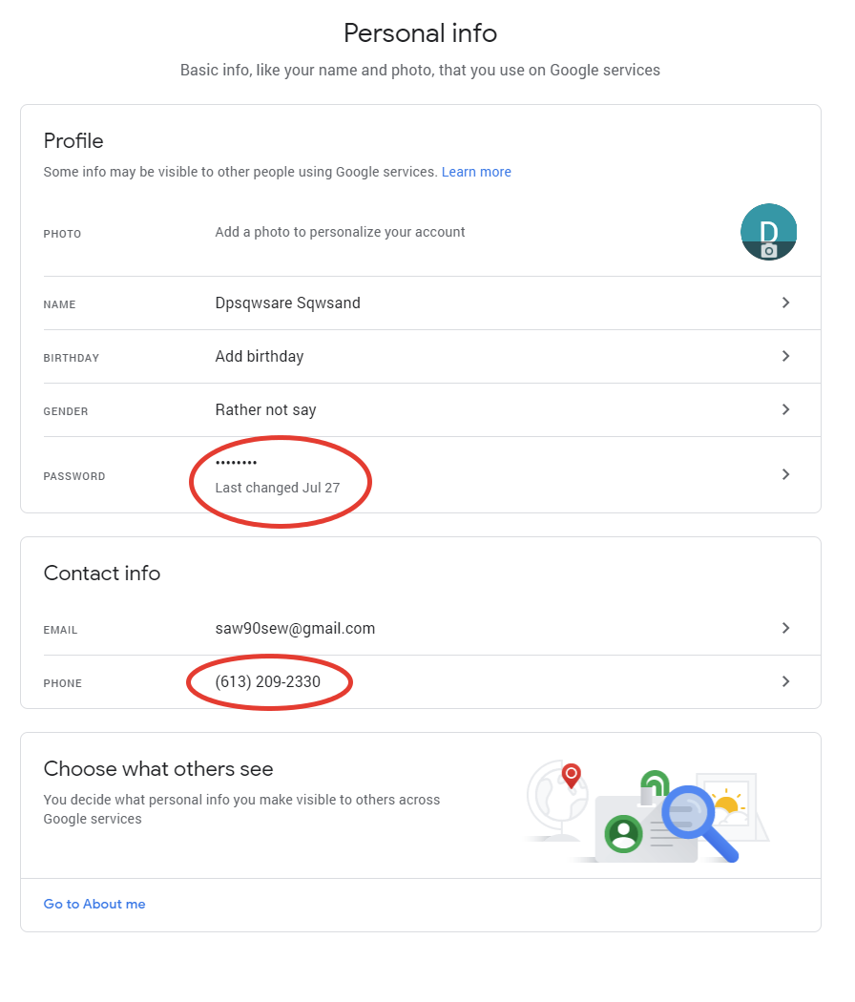Expand the Email row chevron
This screenshot has width=855, height=1002.
(x=785, y=628)
